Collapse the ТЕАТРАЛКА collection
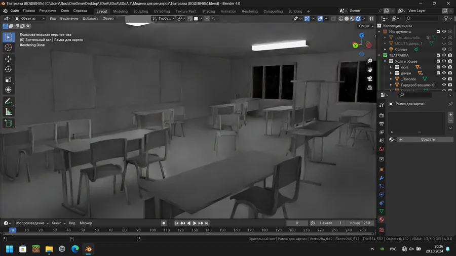This screenshot has width=456, height=256. click(379, 55)
